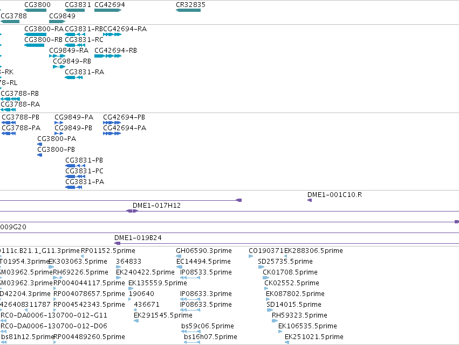Click the bs16h07.5prime EST label
459x345 pixels.
(210, 337)
